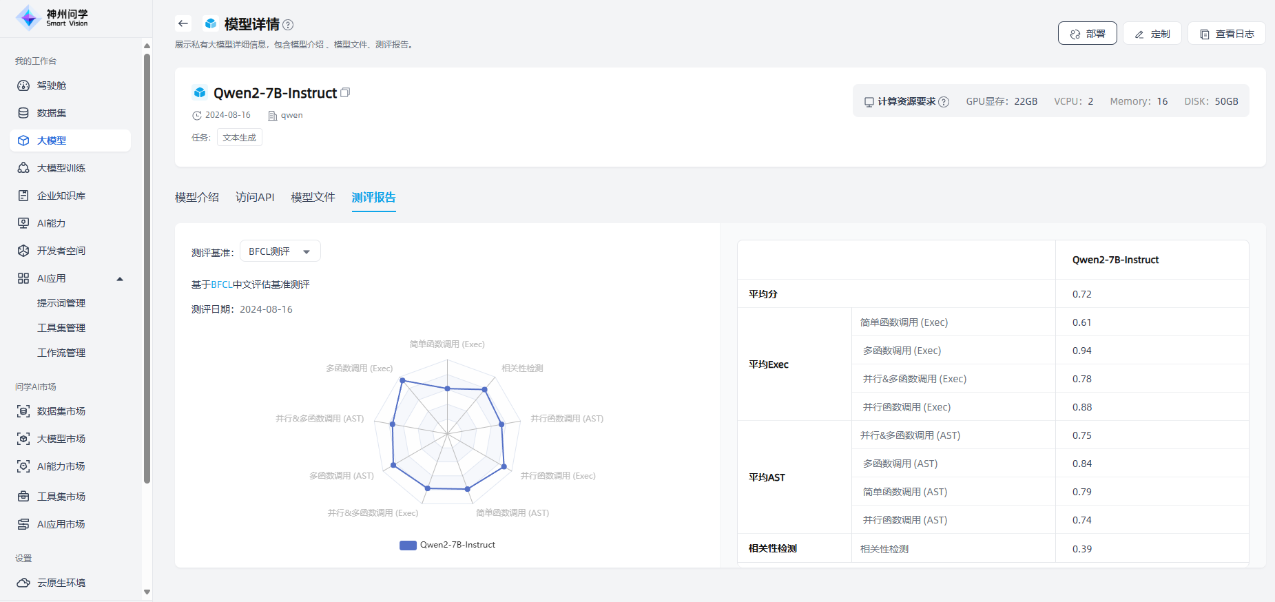This screenshot has height=602, width=1275.
Task: Open 云原生环境 settings item
Action: (x=61, y=583)
